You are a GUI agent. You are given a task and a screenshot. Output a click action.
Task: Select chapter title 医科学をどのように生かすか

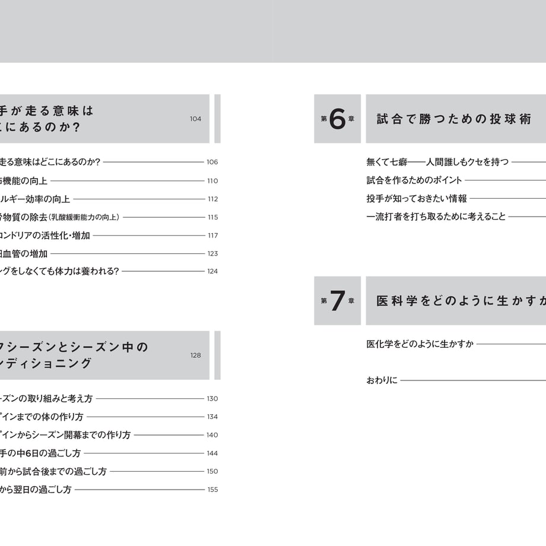(461, 301)
